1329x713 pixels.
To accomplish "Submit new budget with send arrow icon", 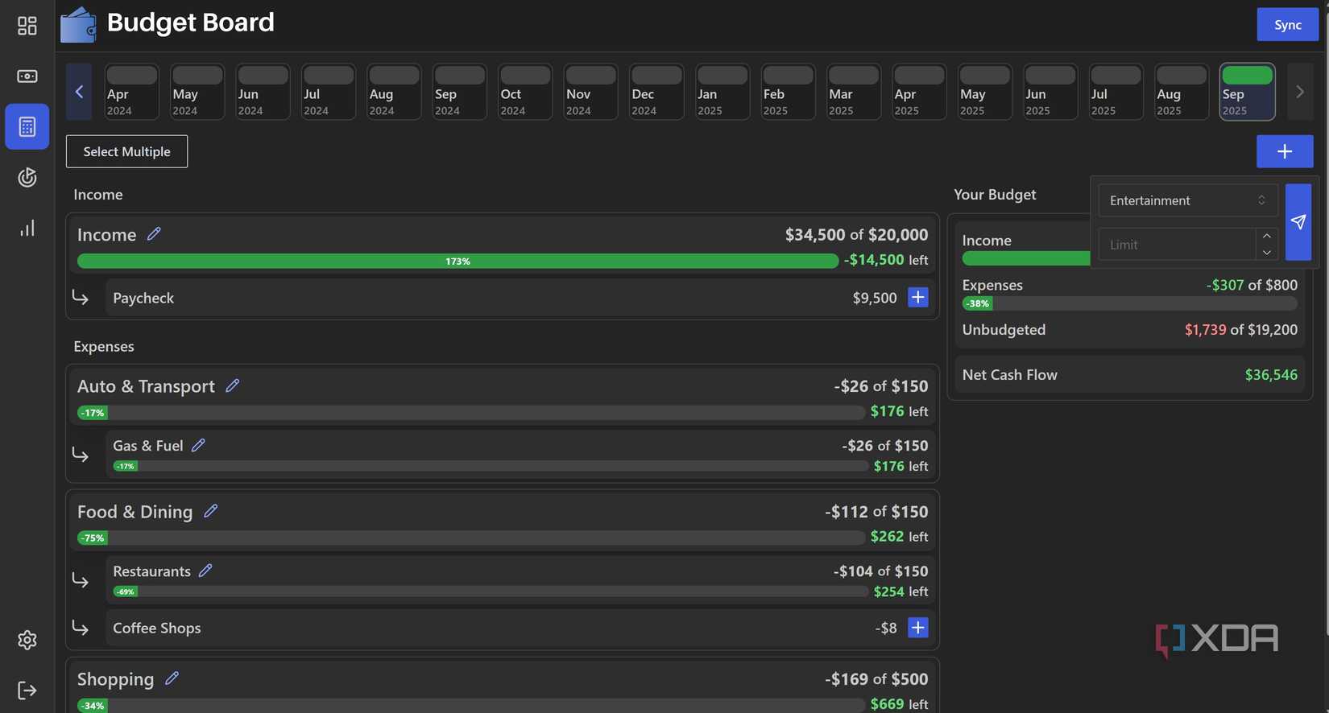I will [1298, 222].
